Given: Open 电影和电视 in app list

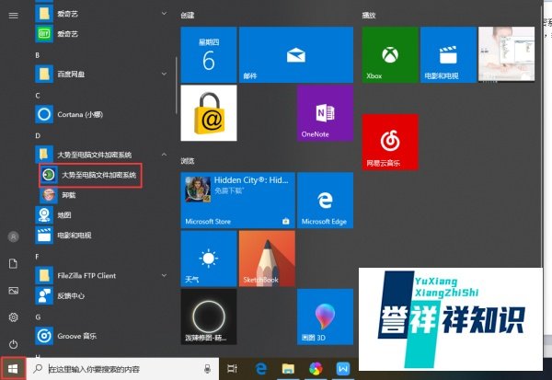Looking at the screenshot, I should pos(100,235).
